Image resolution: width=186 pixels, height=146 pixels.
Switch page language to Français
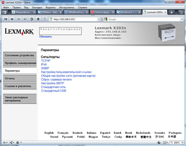click(63, 133)
